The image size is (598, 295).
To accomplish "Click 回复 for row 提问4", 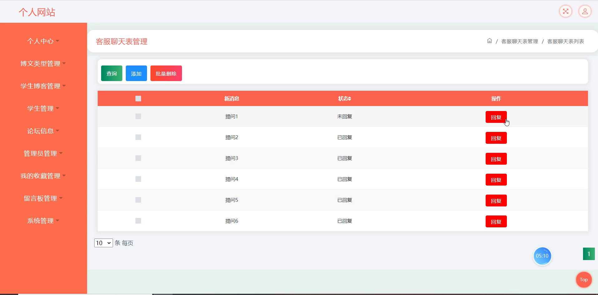I will tap(496, 180).
